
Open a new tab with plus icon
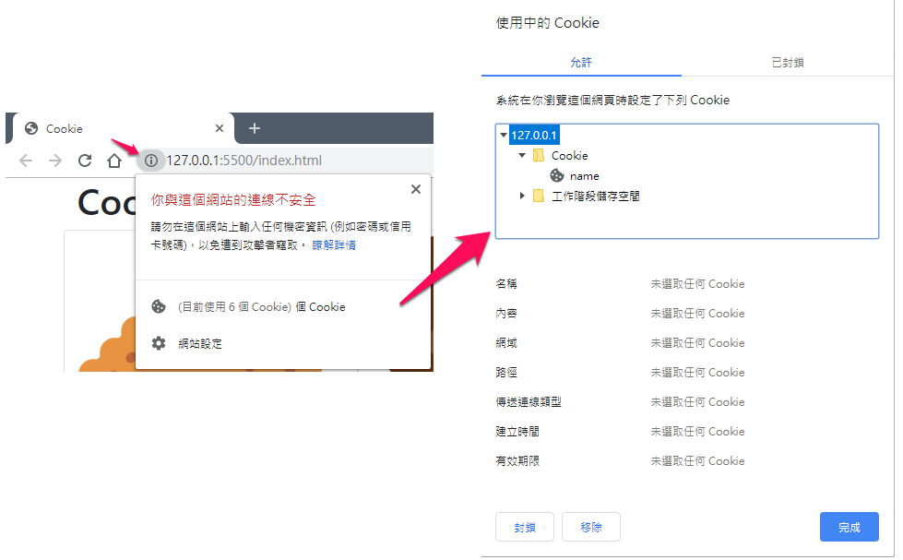pos(255,128)
